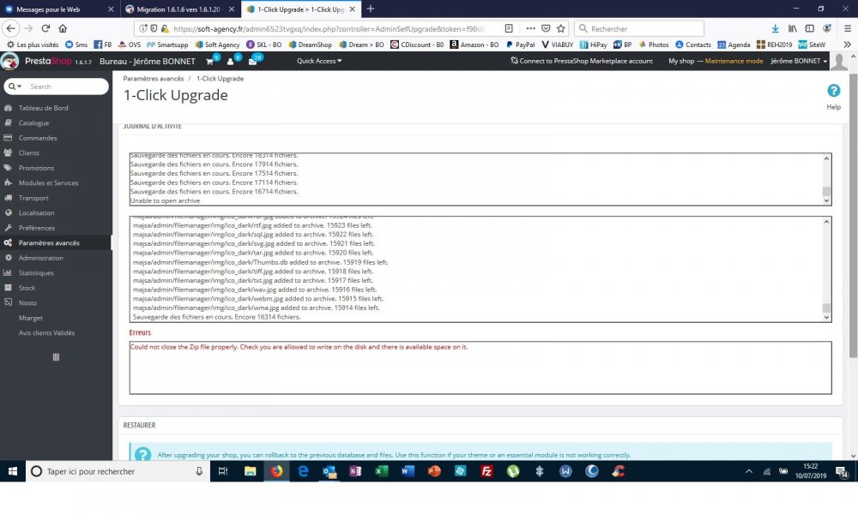Open the Firefox hamburger menu
Image resolution: width=858 pixels, height=514 pixels.
[x=847, y=28]
